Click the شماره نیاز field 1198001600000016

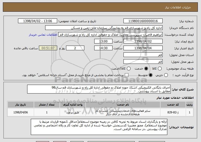[143, 21]
